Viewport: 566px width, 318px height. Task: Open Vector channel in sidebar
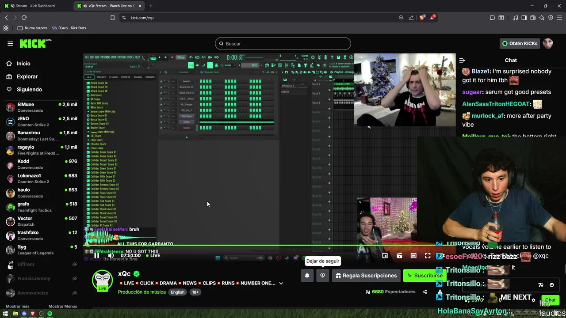pos(42,221)
